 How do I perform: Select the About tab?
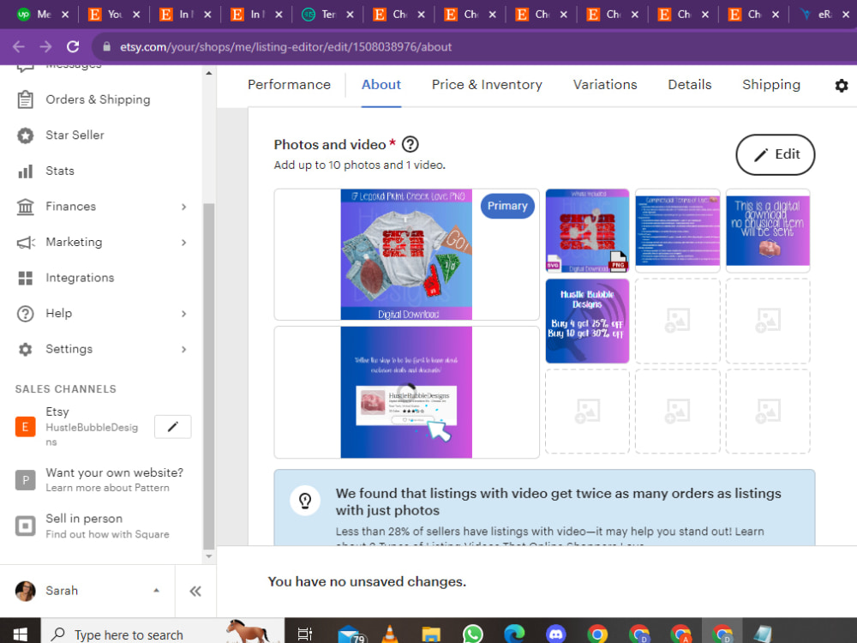tap(381, 85)
